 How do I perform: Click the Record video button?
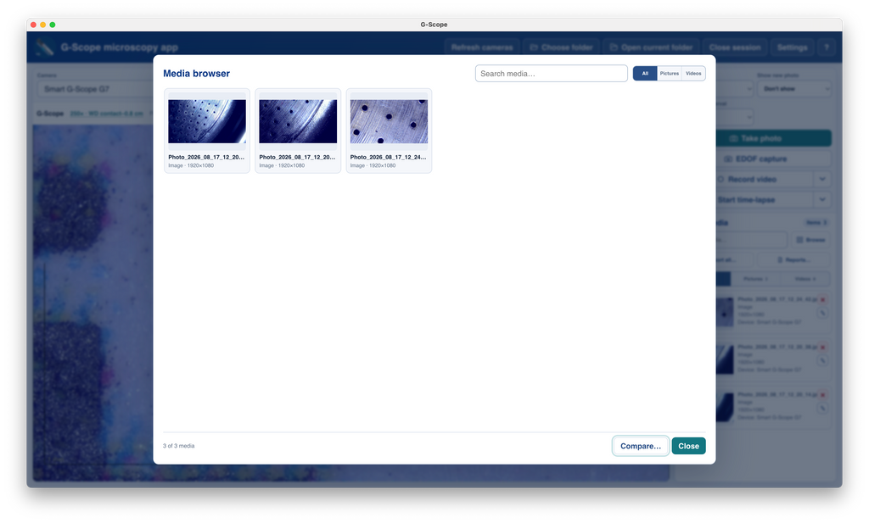765,180
